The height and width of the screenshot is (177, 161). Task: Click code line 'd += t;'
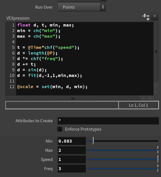point(27,64)
